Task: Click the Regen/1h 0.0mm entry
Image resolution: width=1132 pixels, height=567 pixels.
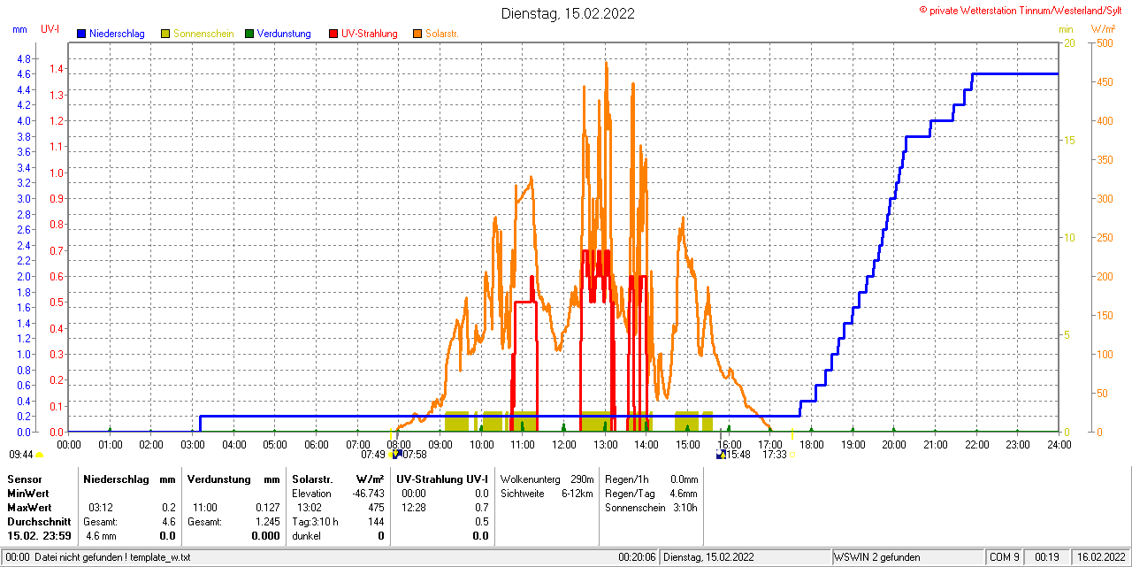Action: coord(652,479)
